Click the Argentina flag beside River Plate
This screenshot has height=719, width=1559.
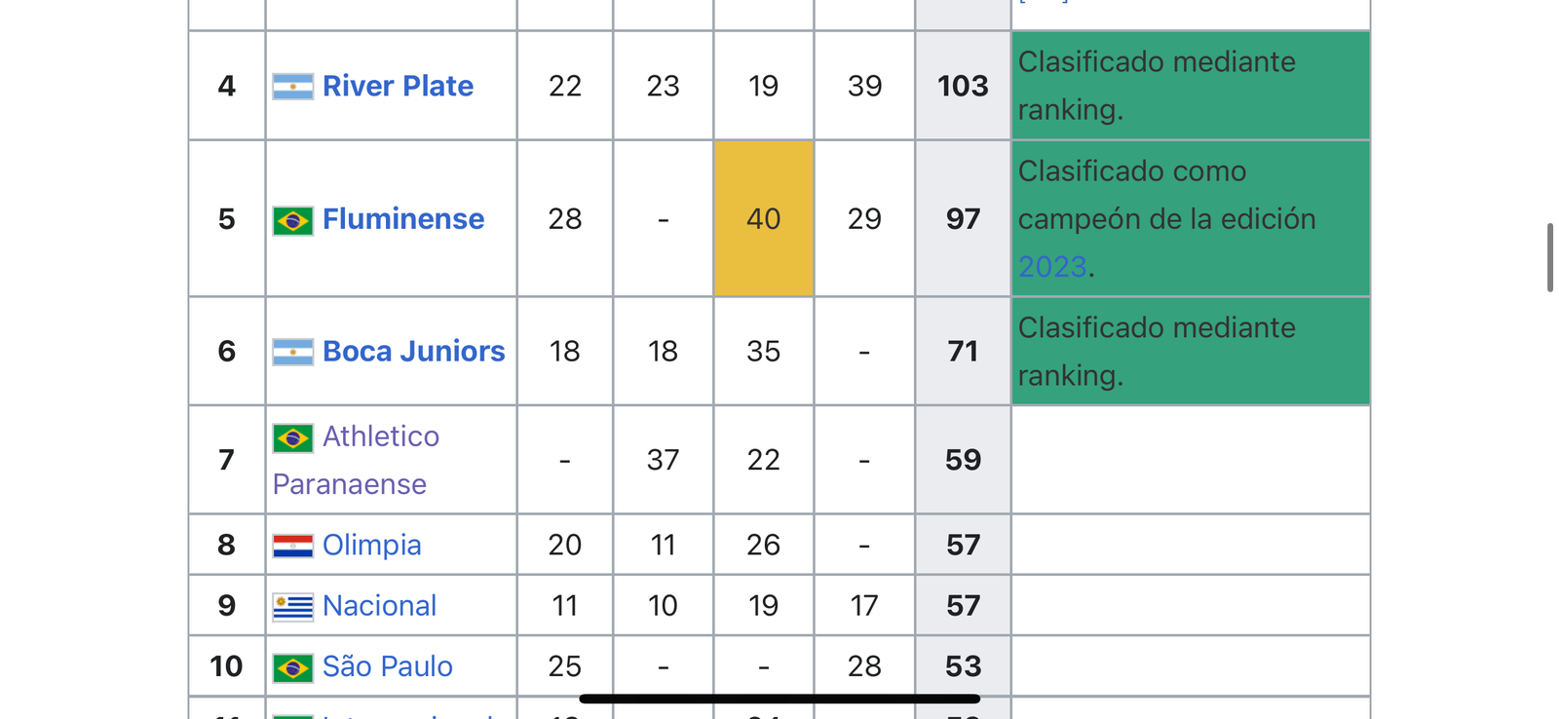pyautogui.click(x=293, y=87)
